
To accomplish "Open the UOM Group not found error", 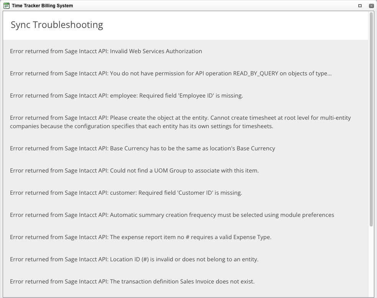I will [135, 171].
